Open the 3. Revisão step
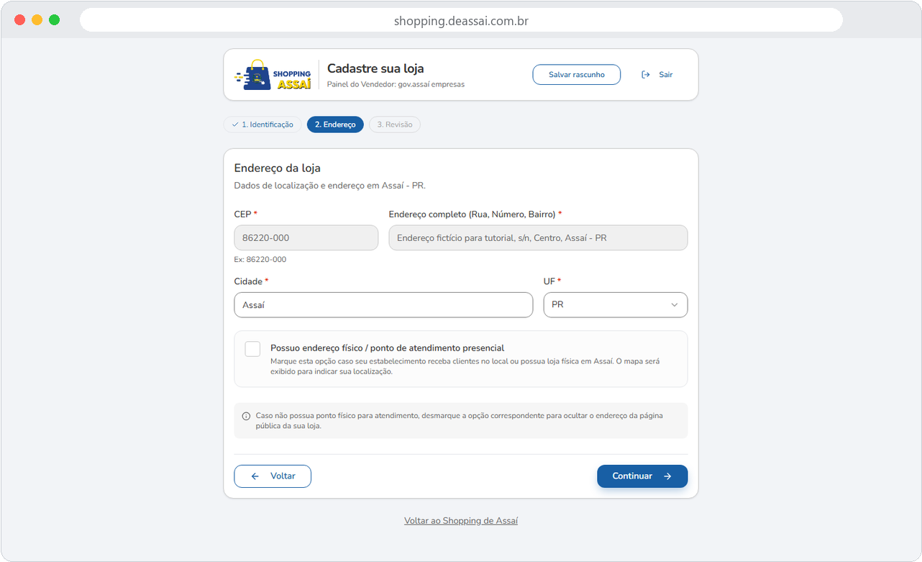The width and height of the screenshot is (922, 562). point(395,124)
